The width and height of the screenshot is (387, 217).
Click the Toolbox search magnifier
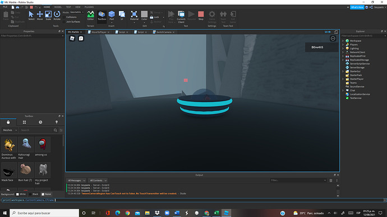point(56,130)
